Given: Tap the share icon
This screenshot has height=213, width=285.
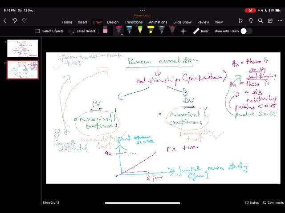Looking at the screenshot, I should click(x=270, y=21).
